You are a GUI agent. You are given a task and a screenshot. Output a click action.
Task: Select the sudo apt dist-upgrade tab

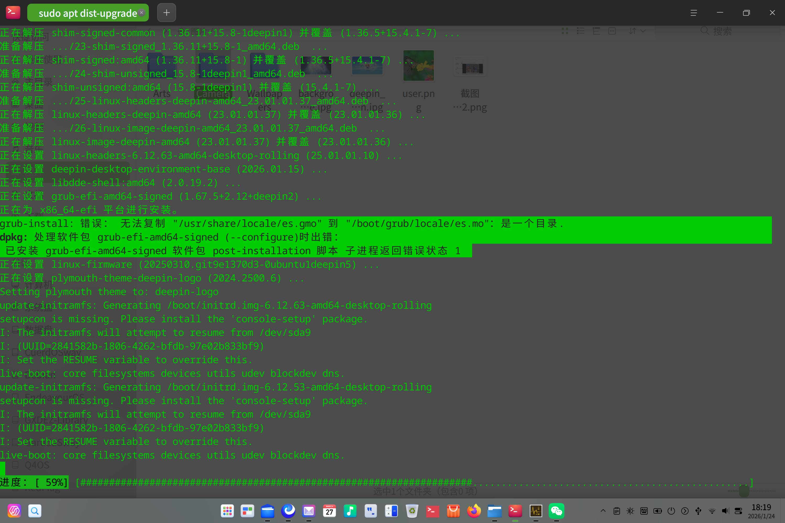[x=87, y=13]
